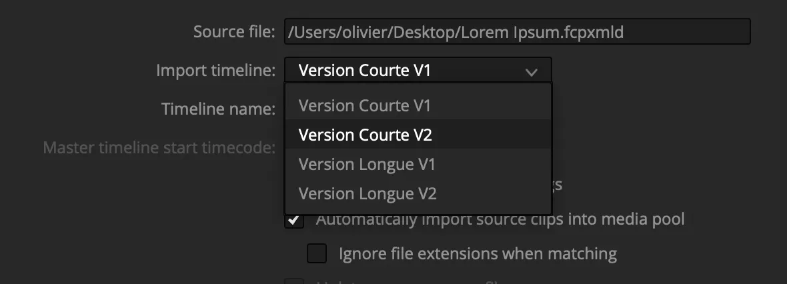Toggle the partially visible checkbox at bottom edge
787x284 pixels.
(x=294, y=281)
